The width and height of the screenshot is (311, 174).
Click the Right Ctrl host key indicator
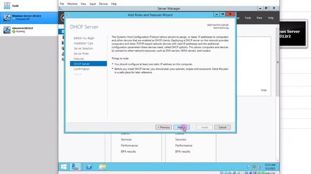click(x=270, y=173)
